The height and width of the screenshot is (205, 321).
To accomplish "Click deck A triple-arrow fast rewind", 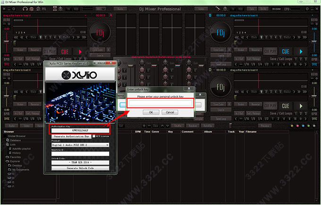I will click(16, 37).
